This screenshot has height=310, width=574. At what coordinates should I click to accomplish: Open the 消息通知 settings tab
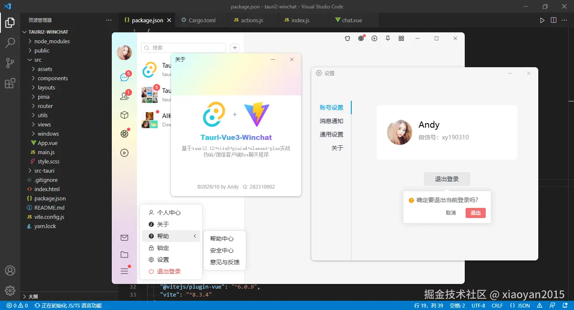click(x=332, y=121)
